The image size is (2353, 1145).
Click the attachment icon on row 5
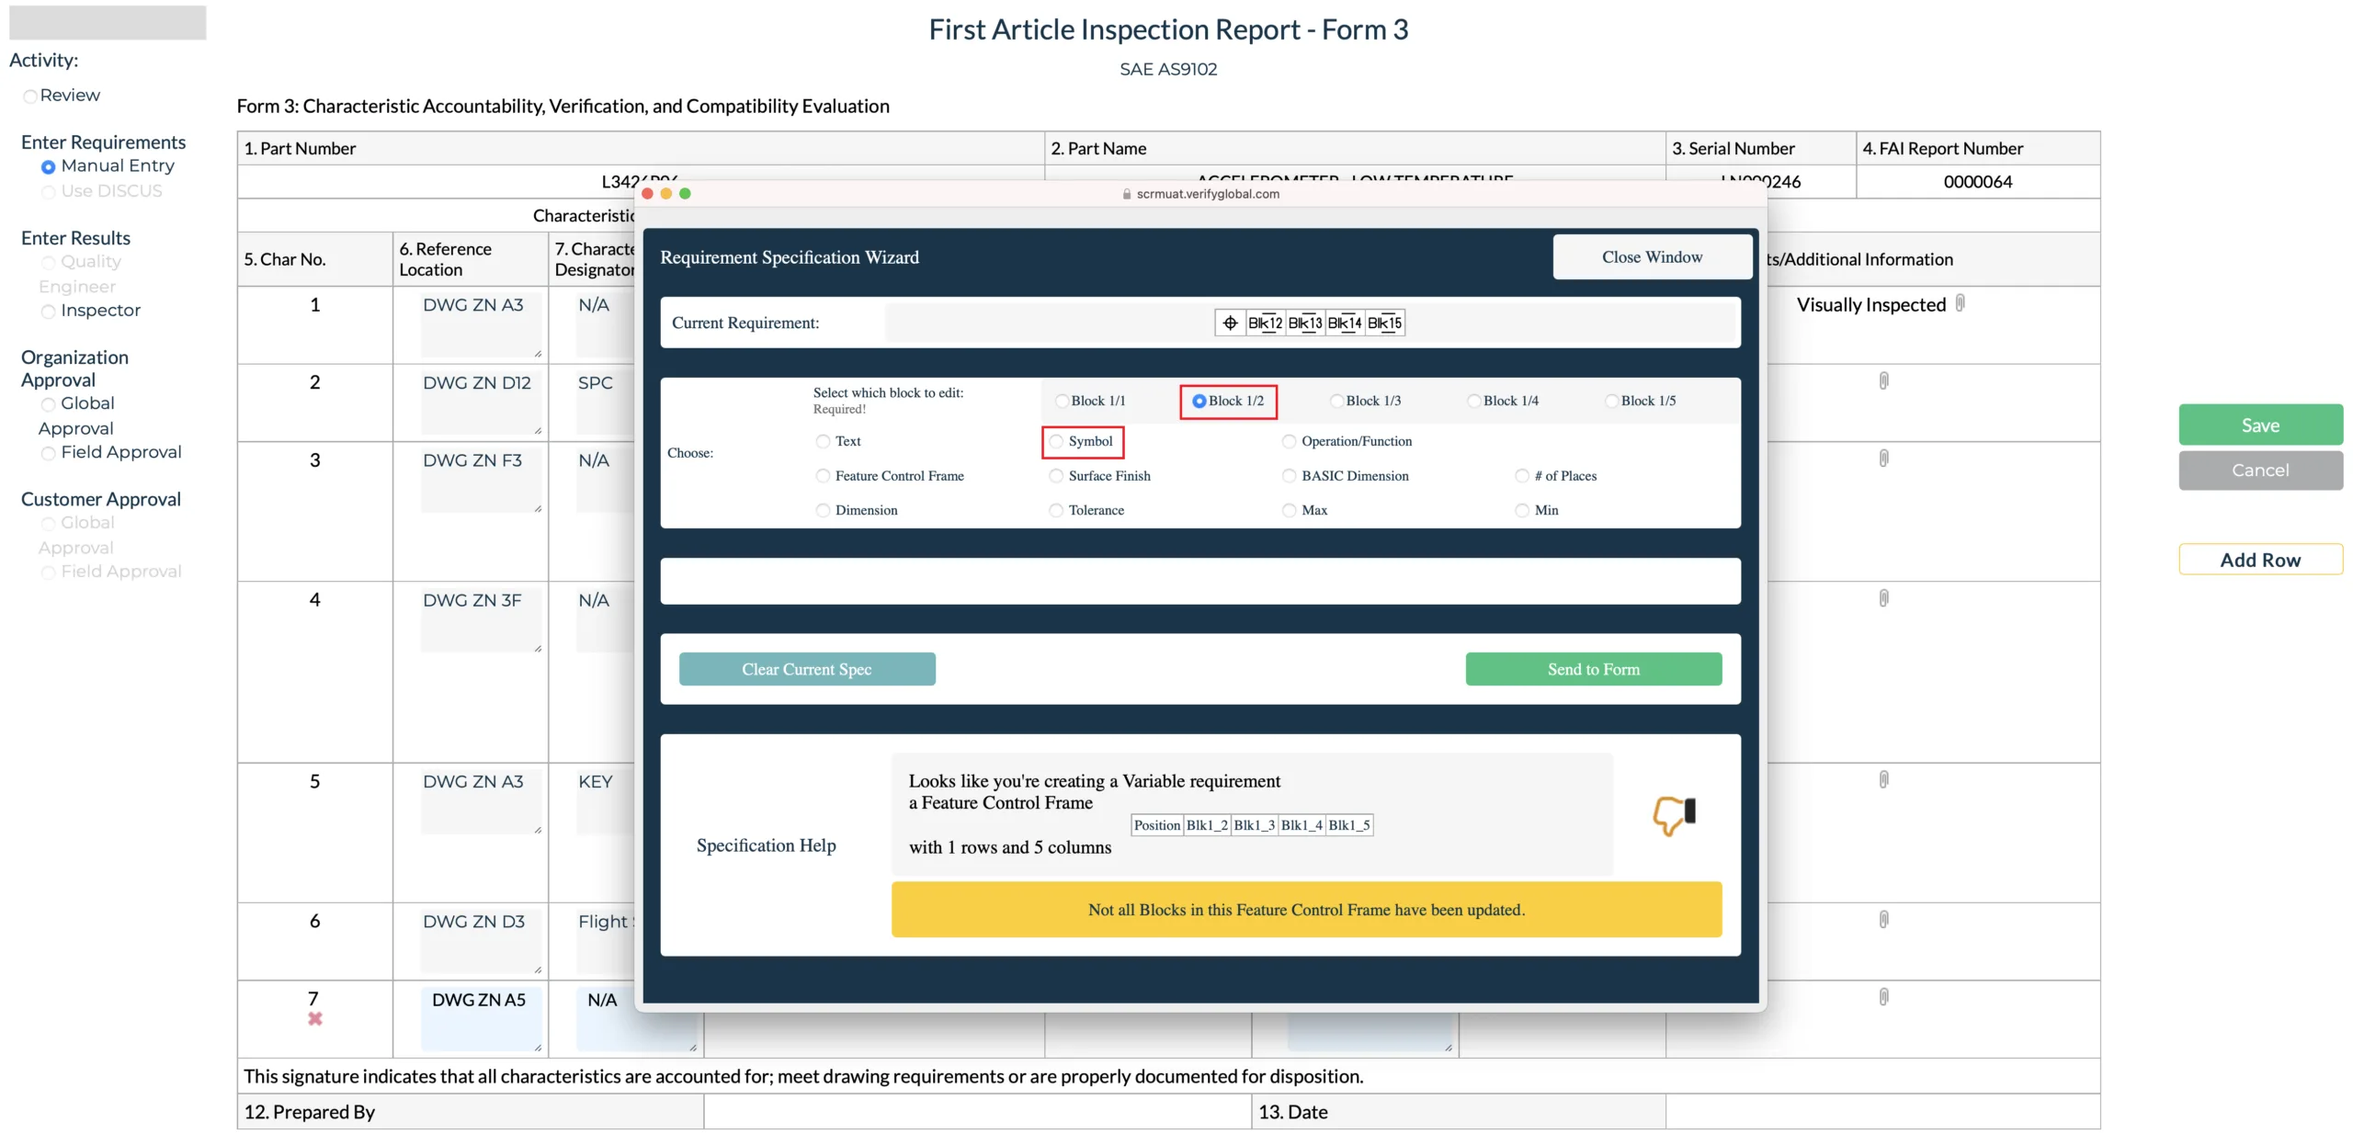point(1883,782)
